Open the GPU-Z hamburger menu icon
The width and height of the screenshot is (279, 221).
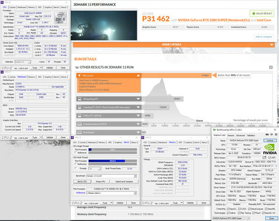tap(276, 135)
